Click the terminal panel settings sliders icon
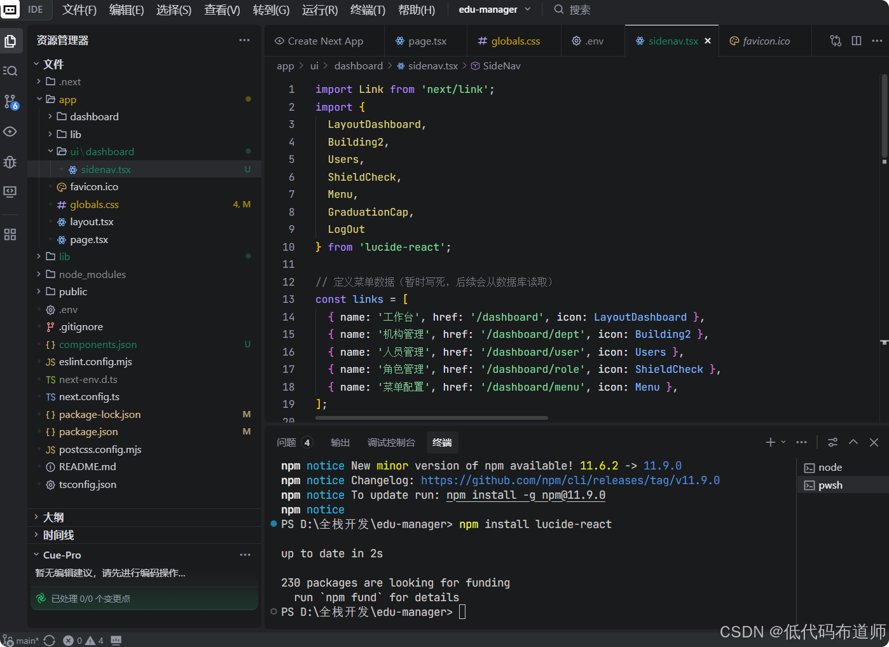The height and width of the screenshot is (647, 889). click(x=832, y=442)
